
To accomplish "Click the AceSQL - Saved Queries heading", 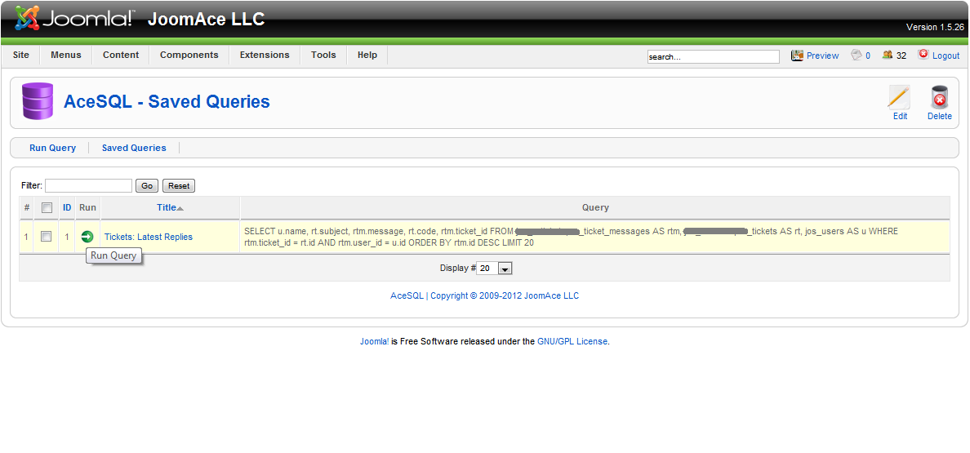I will (167, 101).
